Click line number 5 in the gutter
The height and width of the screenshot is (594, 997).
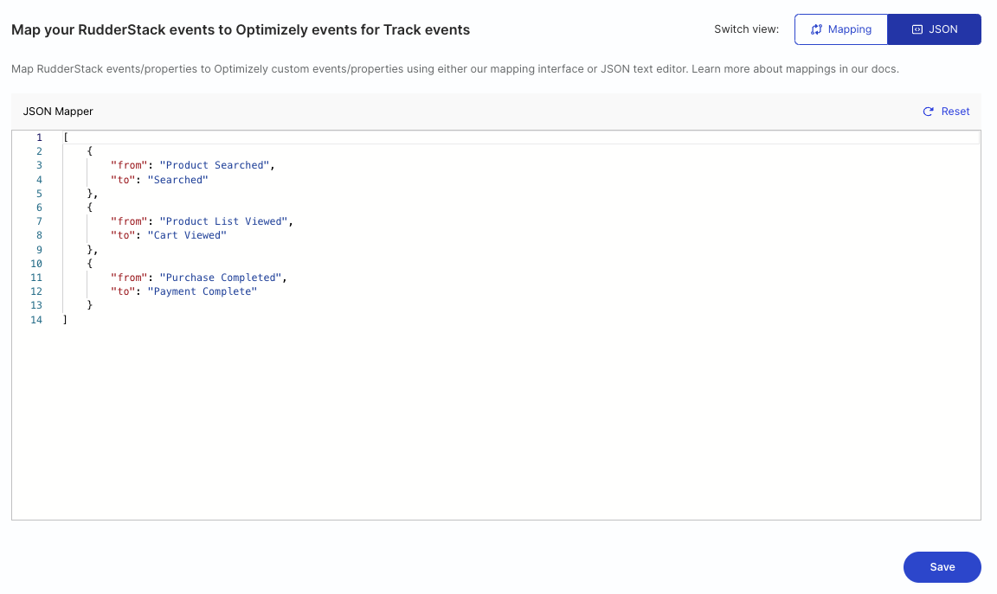39,194
